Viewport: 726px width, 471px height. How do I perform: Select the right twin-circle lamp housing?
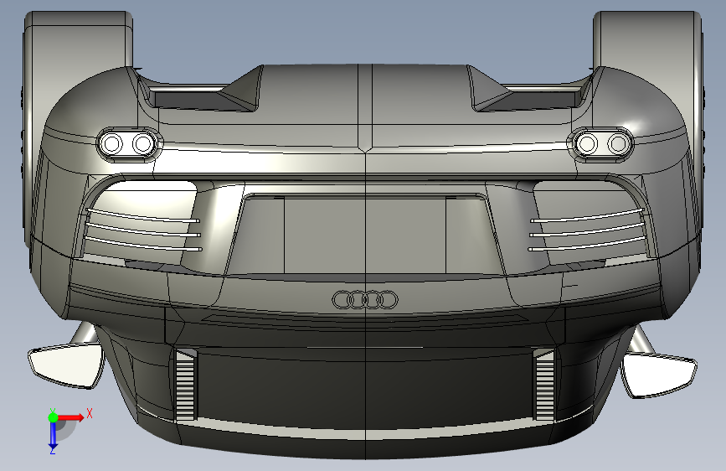click(x=602, y=143)
